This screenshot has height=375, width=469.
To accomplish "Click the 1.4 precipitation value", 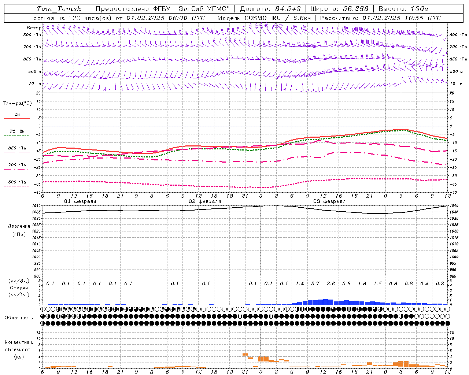I will pos(300,284).
